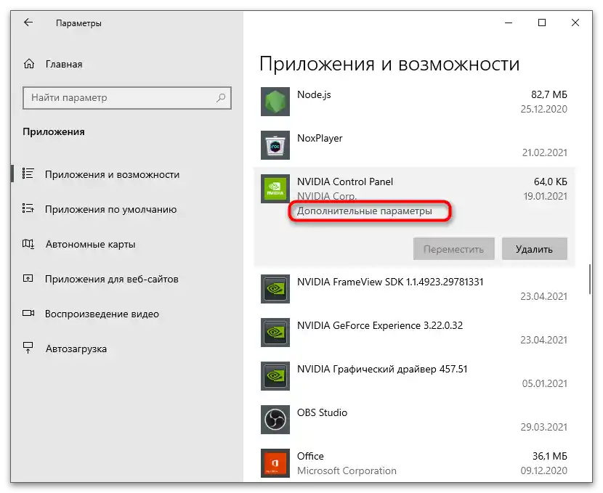Viewport: 603px width, 493px height.
Task: Select Node.js app name
Action: pos(314,94)
